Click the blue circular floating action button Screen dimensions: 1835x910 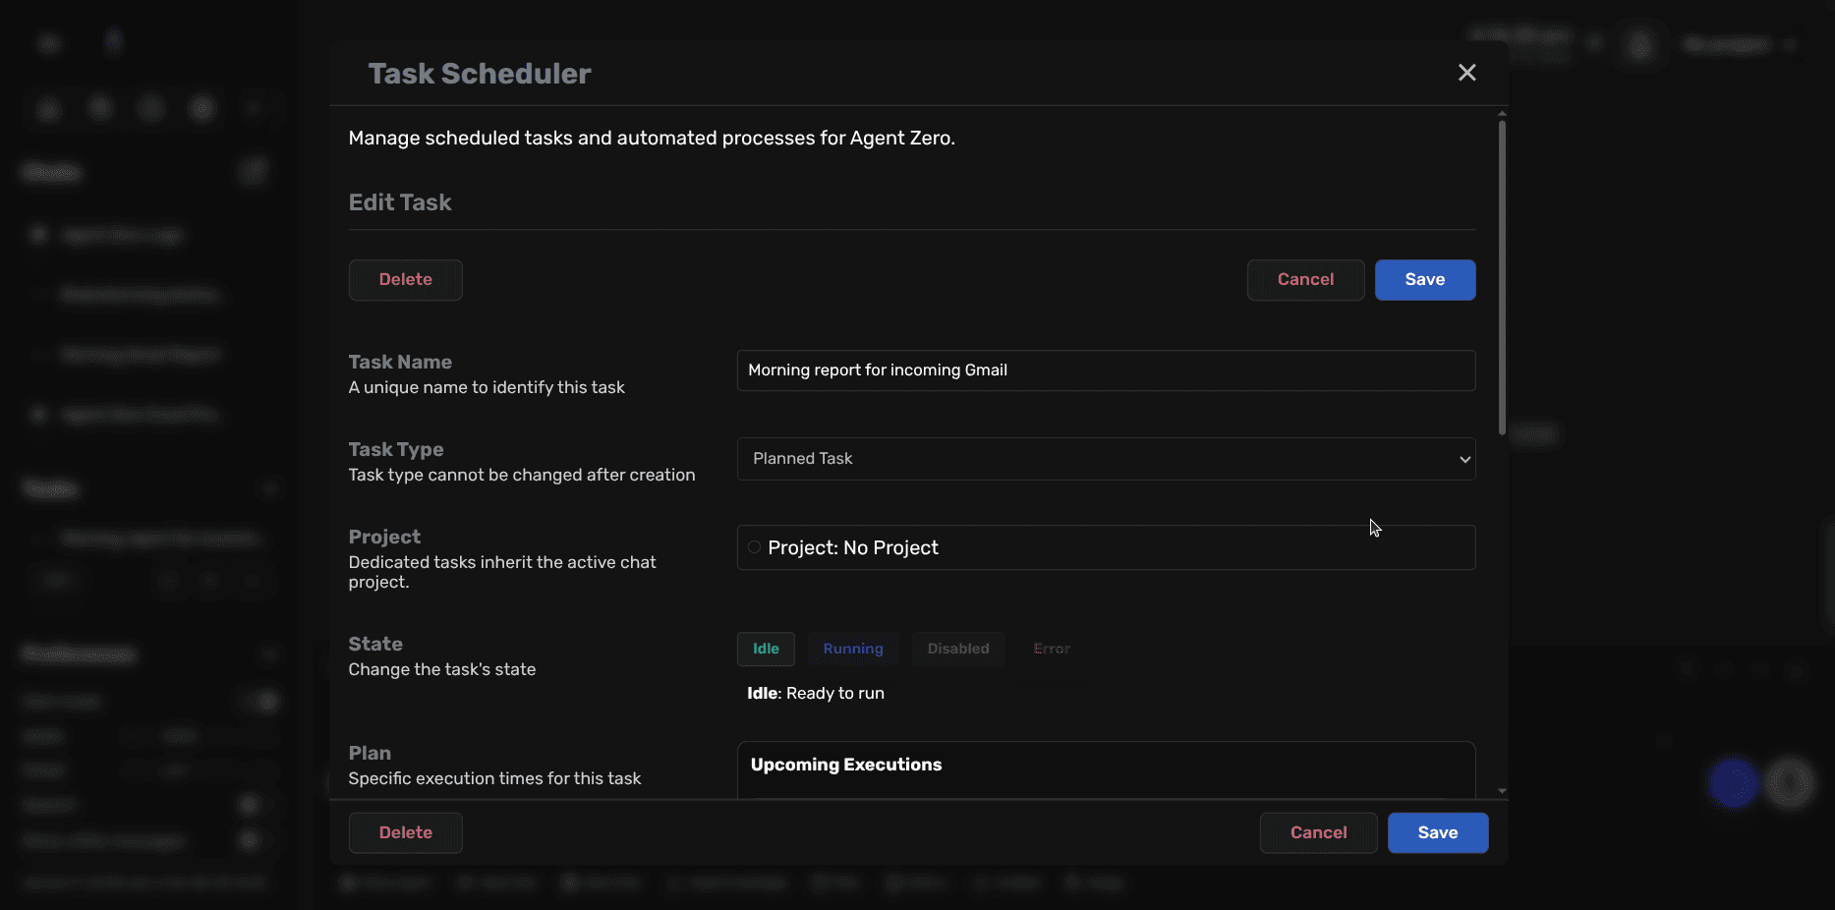click(1732, 783)
